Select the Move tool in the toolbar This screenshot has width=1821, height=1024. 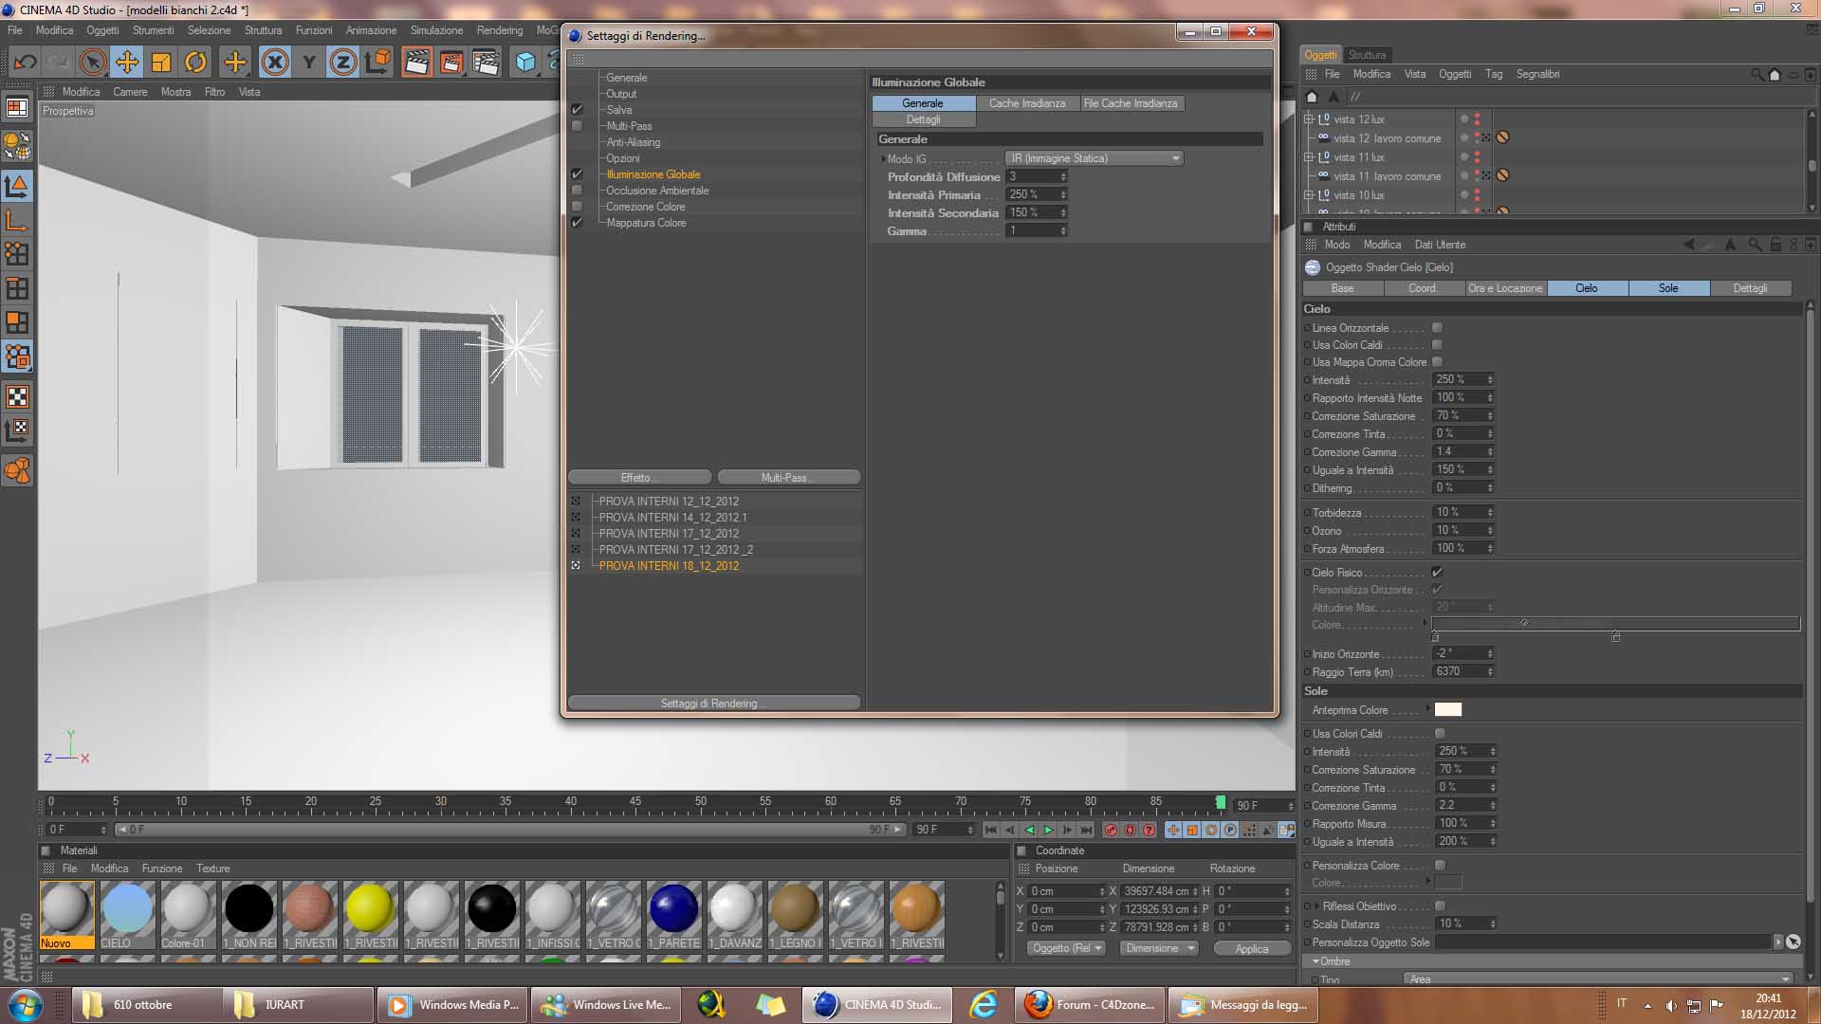[x=126, y=63]
